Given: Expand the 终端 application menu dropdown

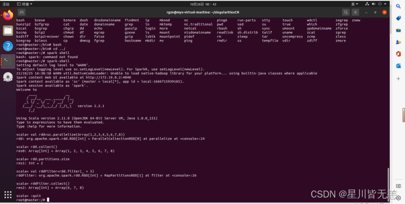Looking at the screenshot, I should pyautogui.click(x=25, y=4).
